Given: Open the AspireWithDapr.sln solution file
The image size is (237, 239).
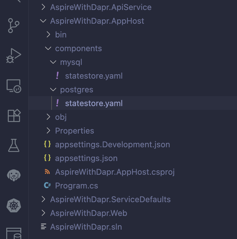Looking at the screenshot, I should point(86,227).
